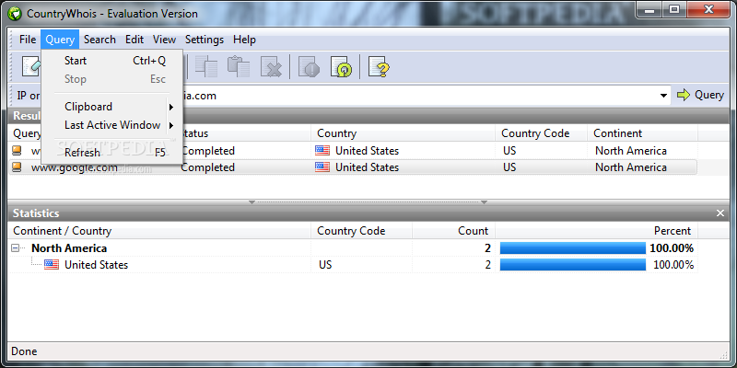Select United States in the Statistics tree
The height and width of the screenshot is (368, 737).
pyautogui.click(x=96, y=265)
